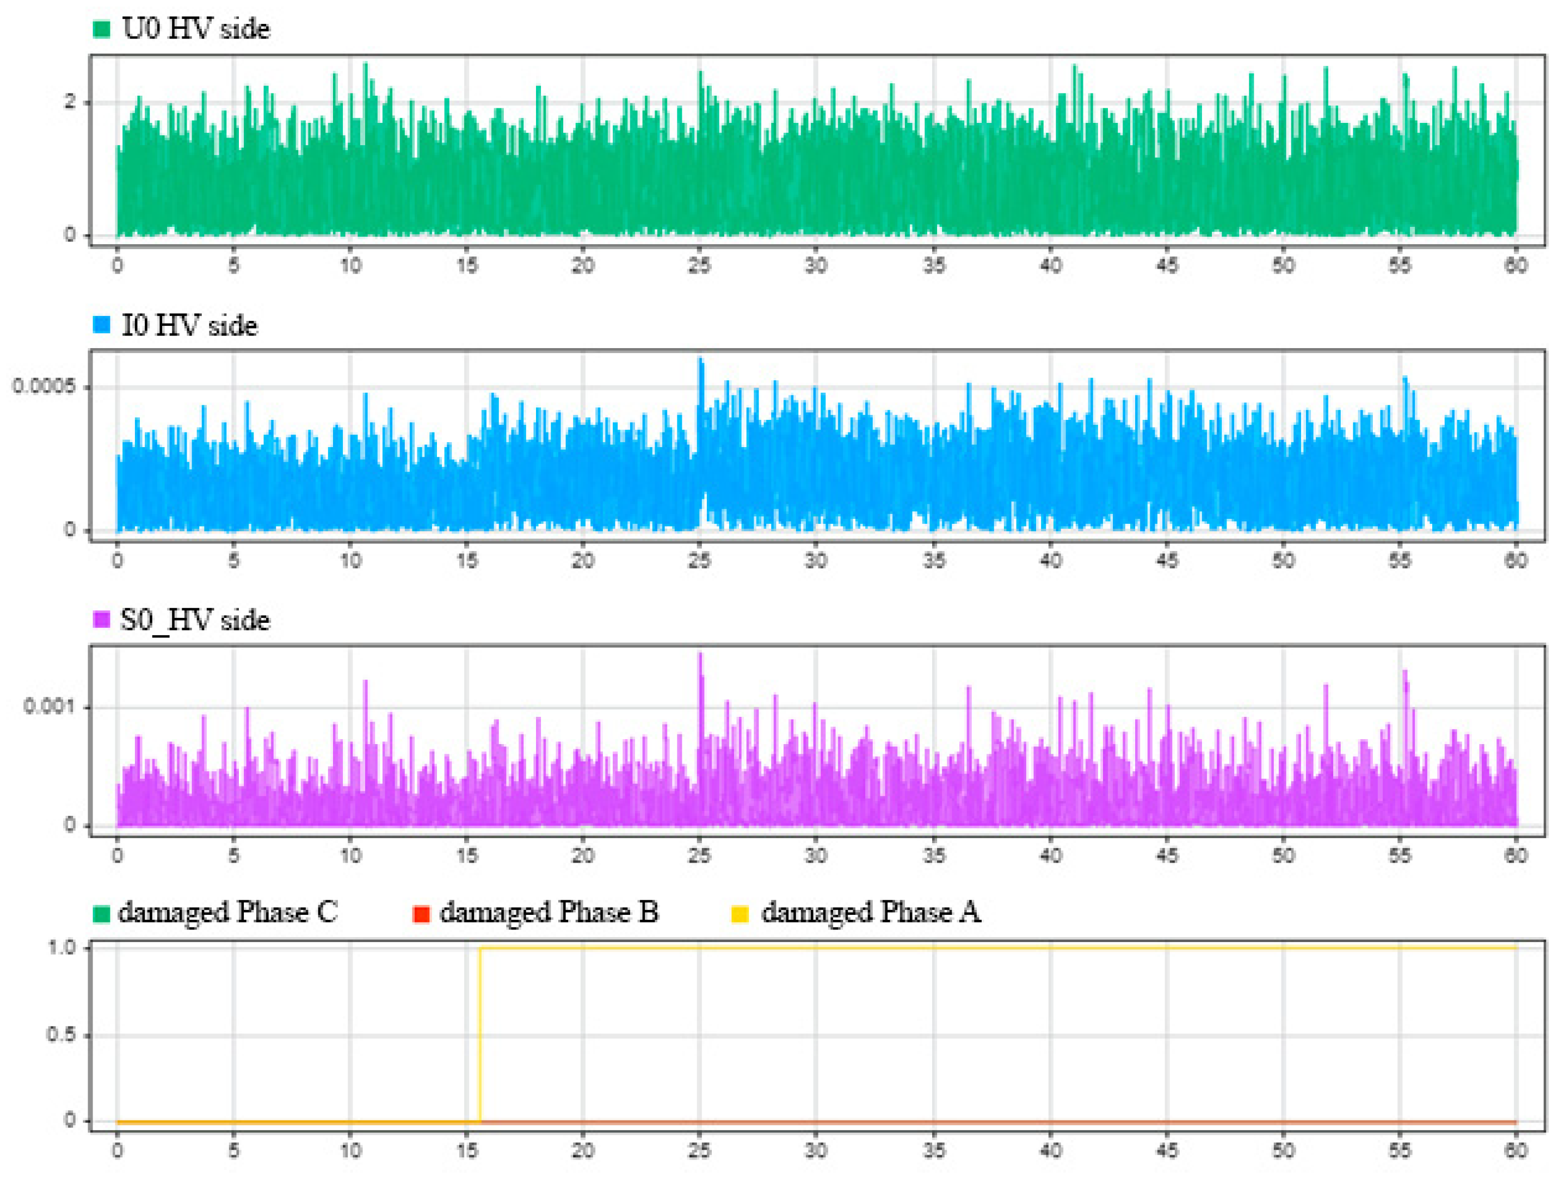This screenshot has height=1177, width=1565.
Task: Click the green U0 HV side legend swatch
Action: [101, 30]
